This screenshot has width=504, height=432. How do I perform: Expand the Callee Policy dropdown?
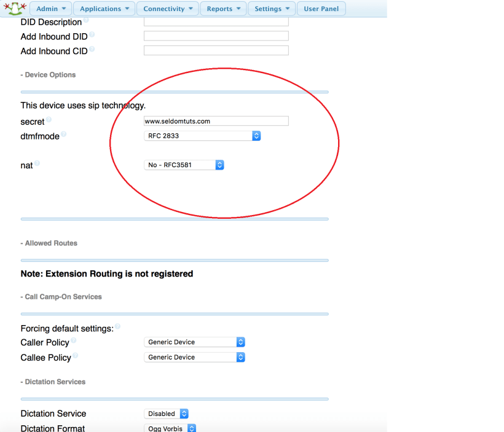click(194, 357)
